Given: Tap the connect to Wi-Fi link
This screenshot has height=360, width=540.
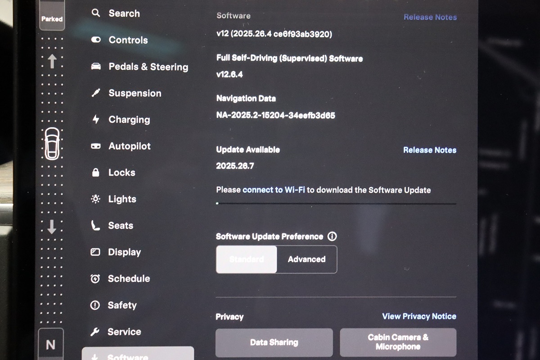Looking at the screenshot, I should click(x=274, y=190).
